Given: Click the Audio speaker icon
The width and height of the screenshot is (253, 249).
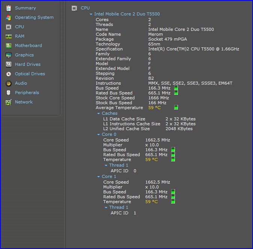Looking at the screenshot, I should click(x=9, y=83).
